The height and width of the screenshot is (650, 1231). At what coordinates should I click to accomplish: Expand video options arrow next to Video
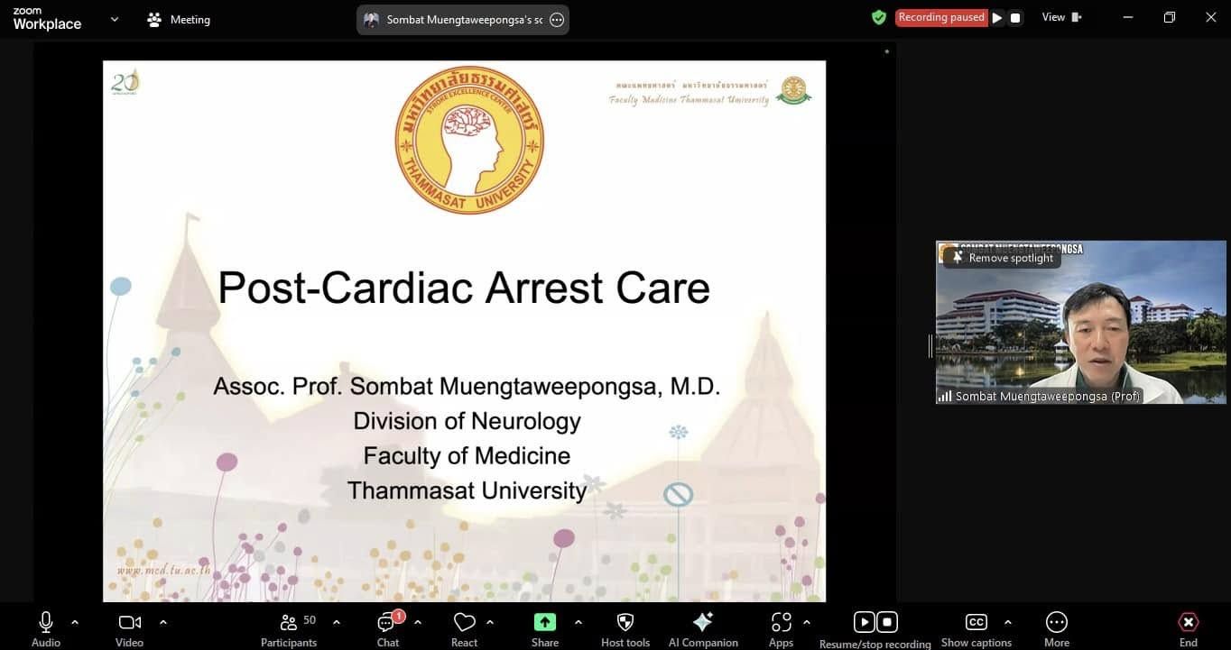(x=163, y=622)
